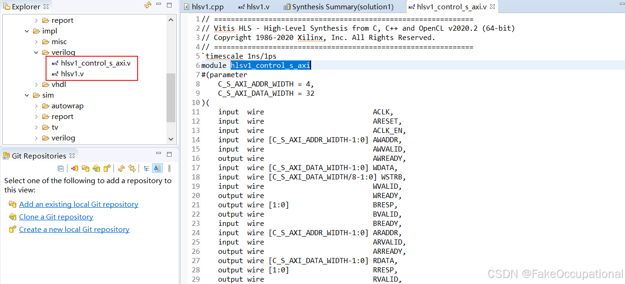
Task: Close the hlsv1_control_s_axi.v editor tab
Action: tap(492, 7)
